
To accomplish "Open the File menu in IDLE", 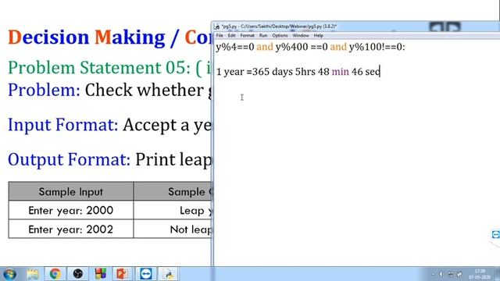I will [x=220, y=36].
